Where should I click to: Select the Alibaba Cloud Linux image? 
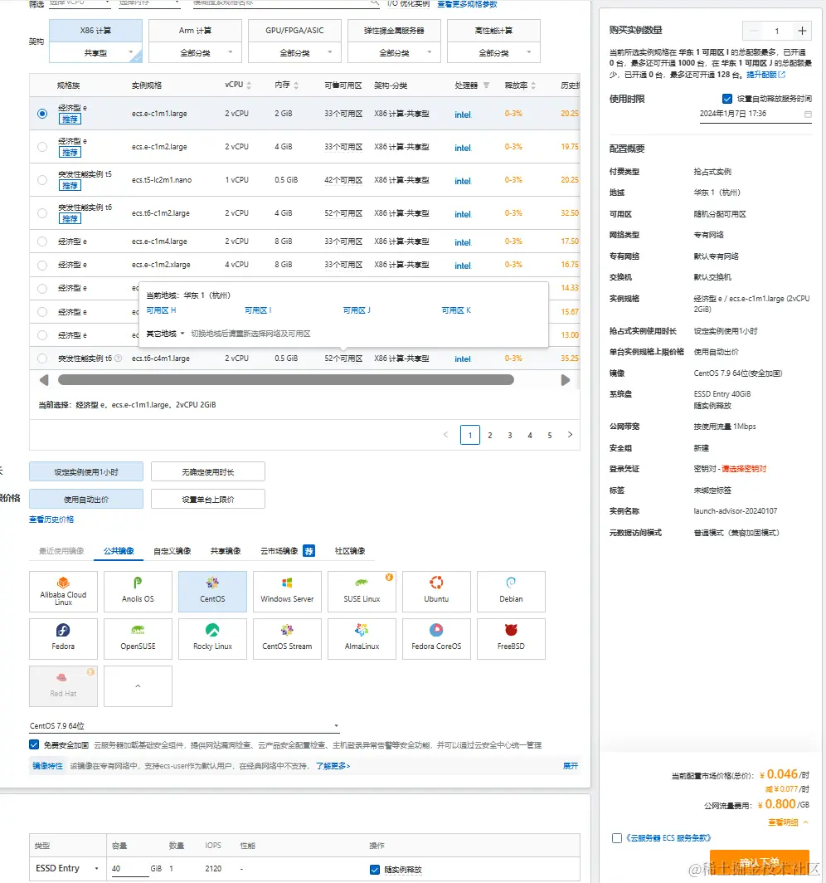63,591
